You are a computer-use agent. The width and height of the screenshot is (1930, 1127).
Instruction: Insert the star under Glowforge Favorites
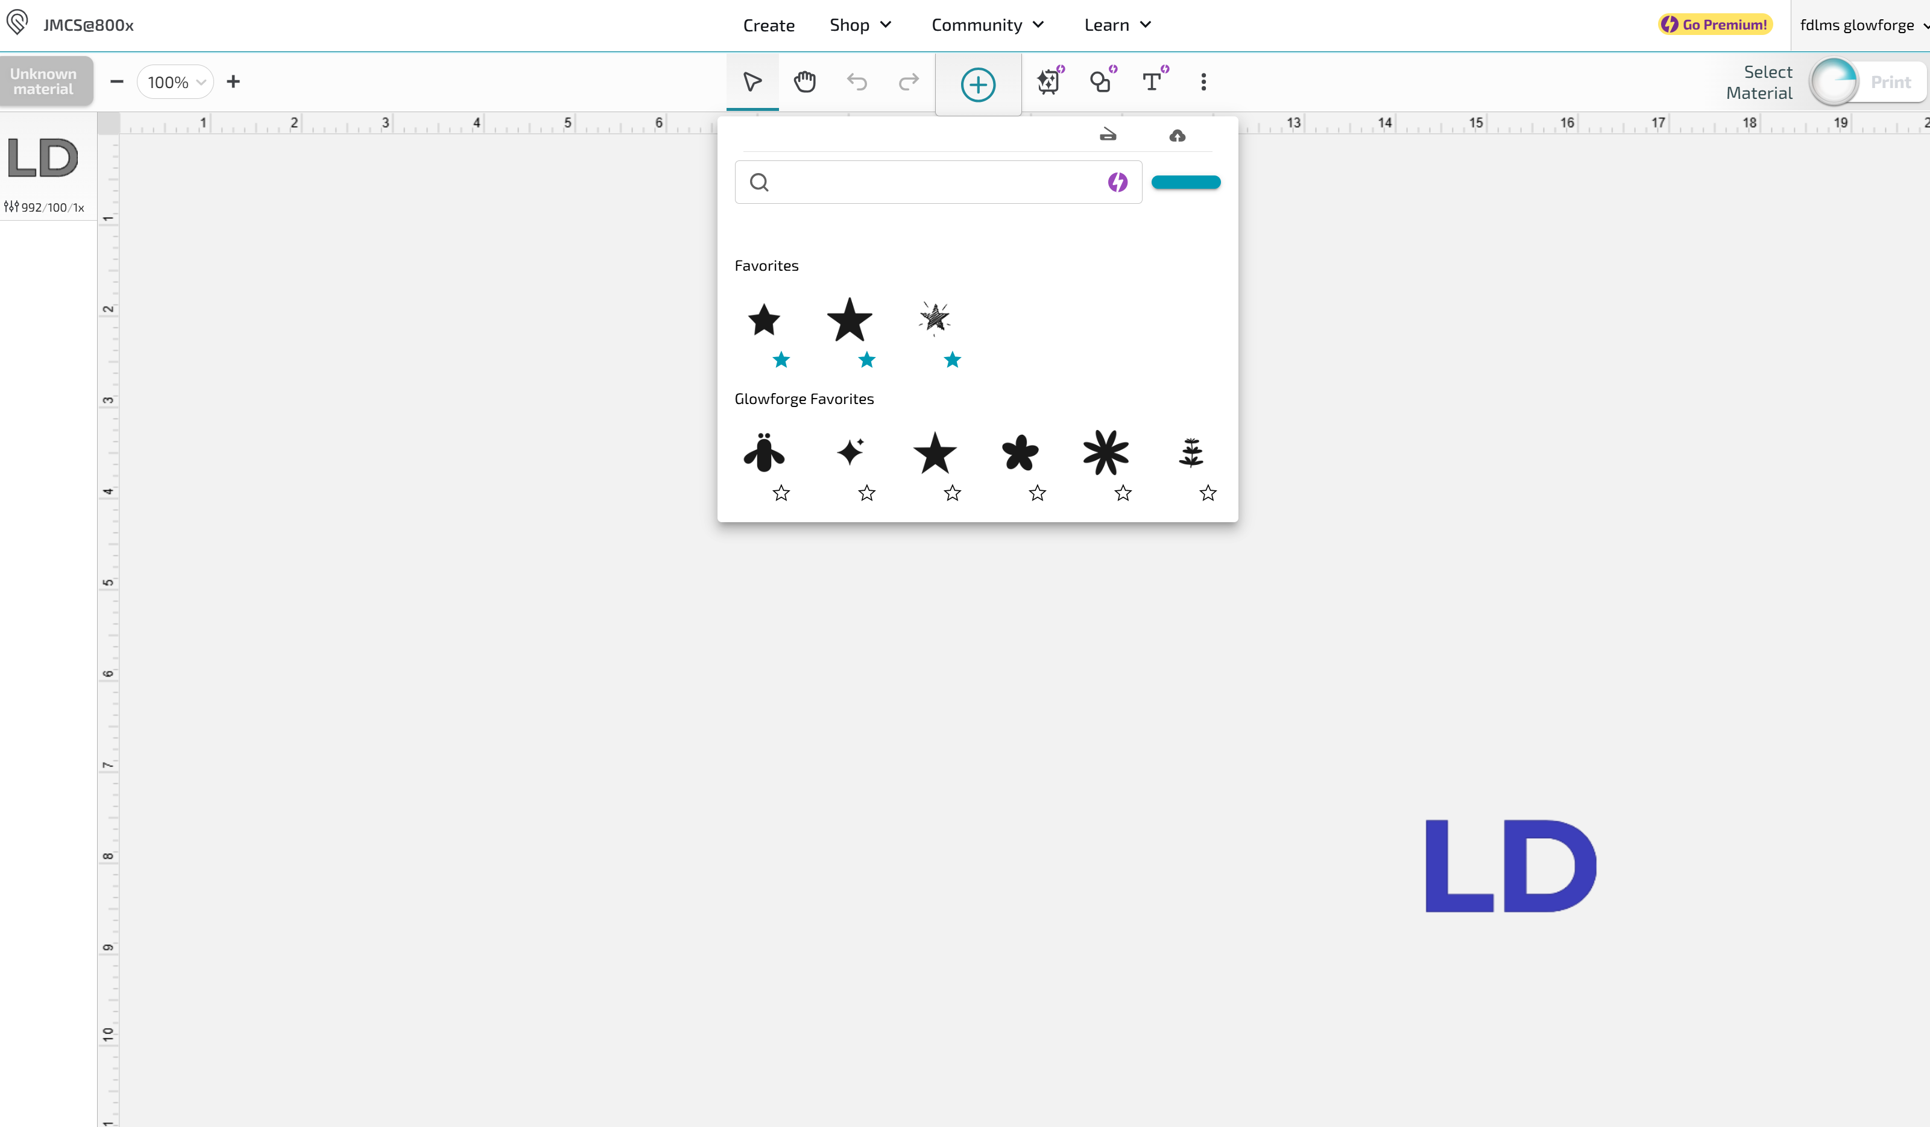click(x=935, y=453)
